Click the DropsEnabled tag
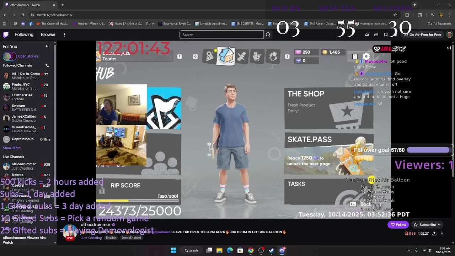This screenshot has width=455, height=256. (x=131, y=238)
